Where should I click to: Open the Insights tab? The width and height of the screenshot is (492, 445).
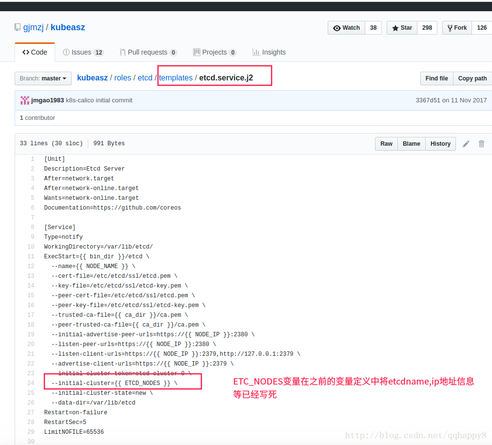click(269, 52)
